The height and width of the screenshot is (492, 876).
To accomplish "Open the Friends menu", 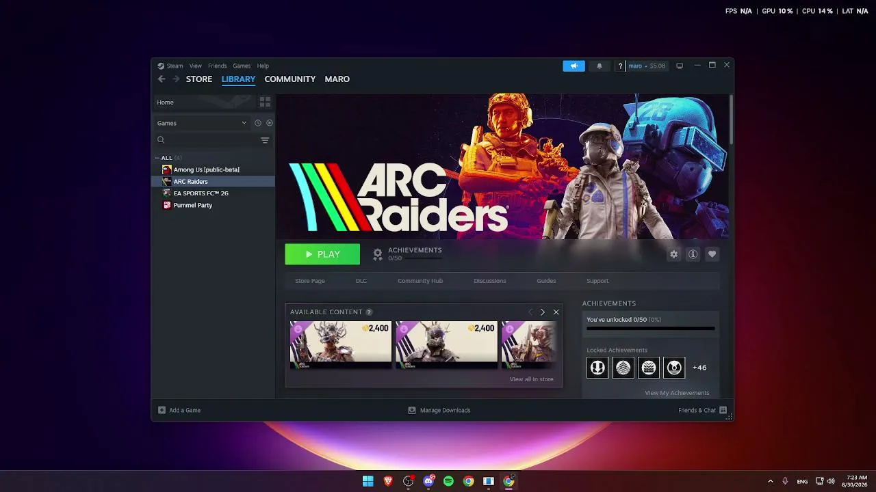I will 218,66.
